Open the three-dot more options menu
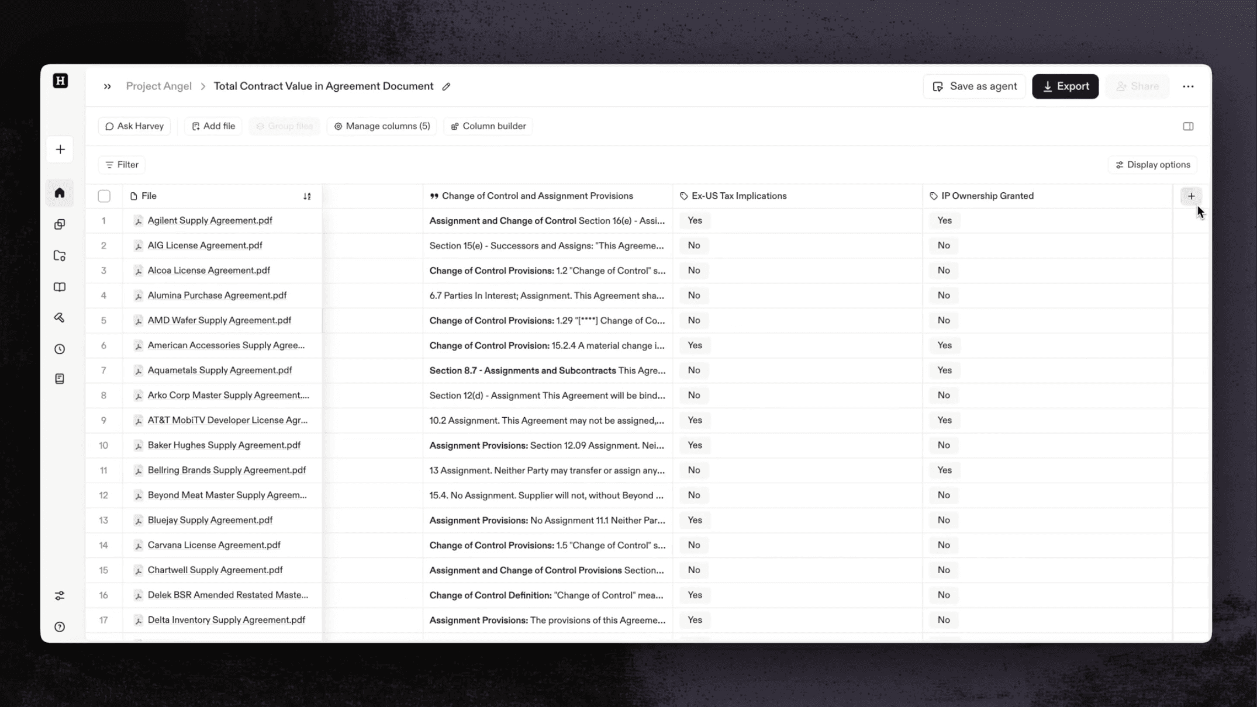Screen dimensions: 1257x707 click(1188, 86)
